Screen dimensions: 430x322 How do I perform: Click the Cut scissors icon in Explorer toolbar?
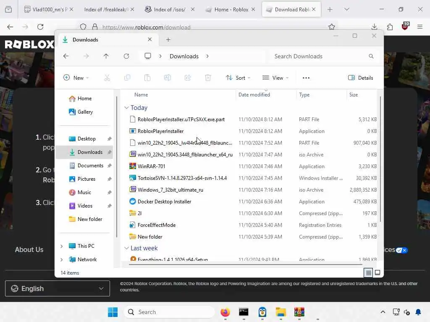[x=107, y=78]
